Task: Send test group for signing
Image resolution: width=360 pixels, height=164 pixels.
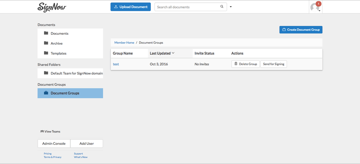Action: tap(274, 64)
